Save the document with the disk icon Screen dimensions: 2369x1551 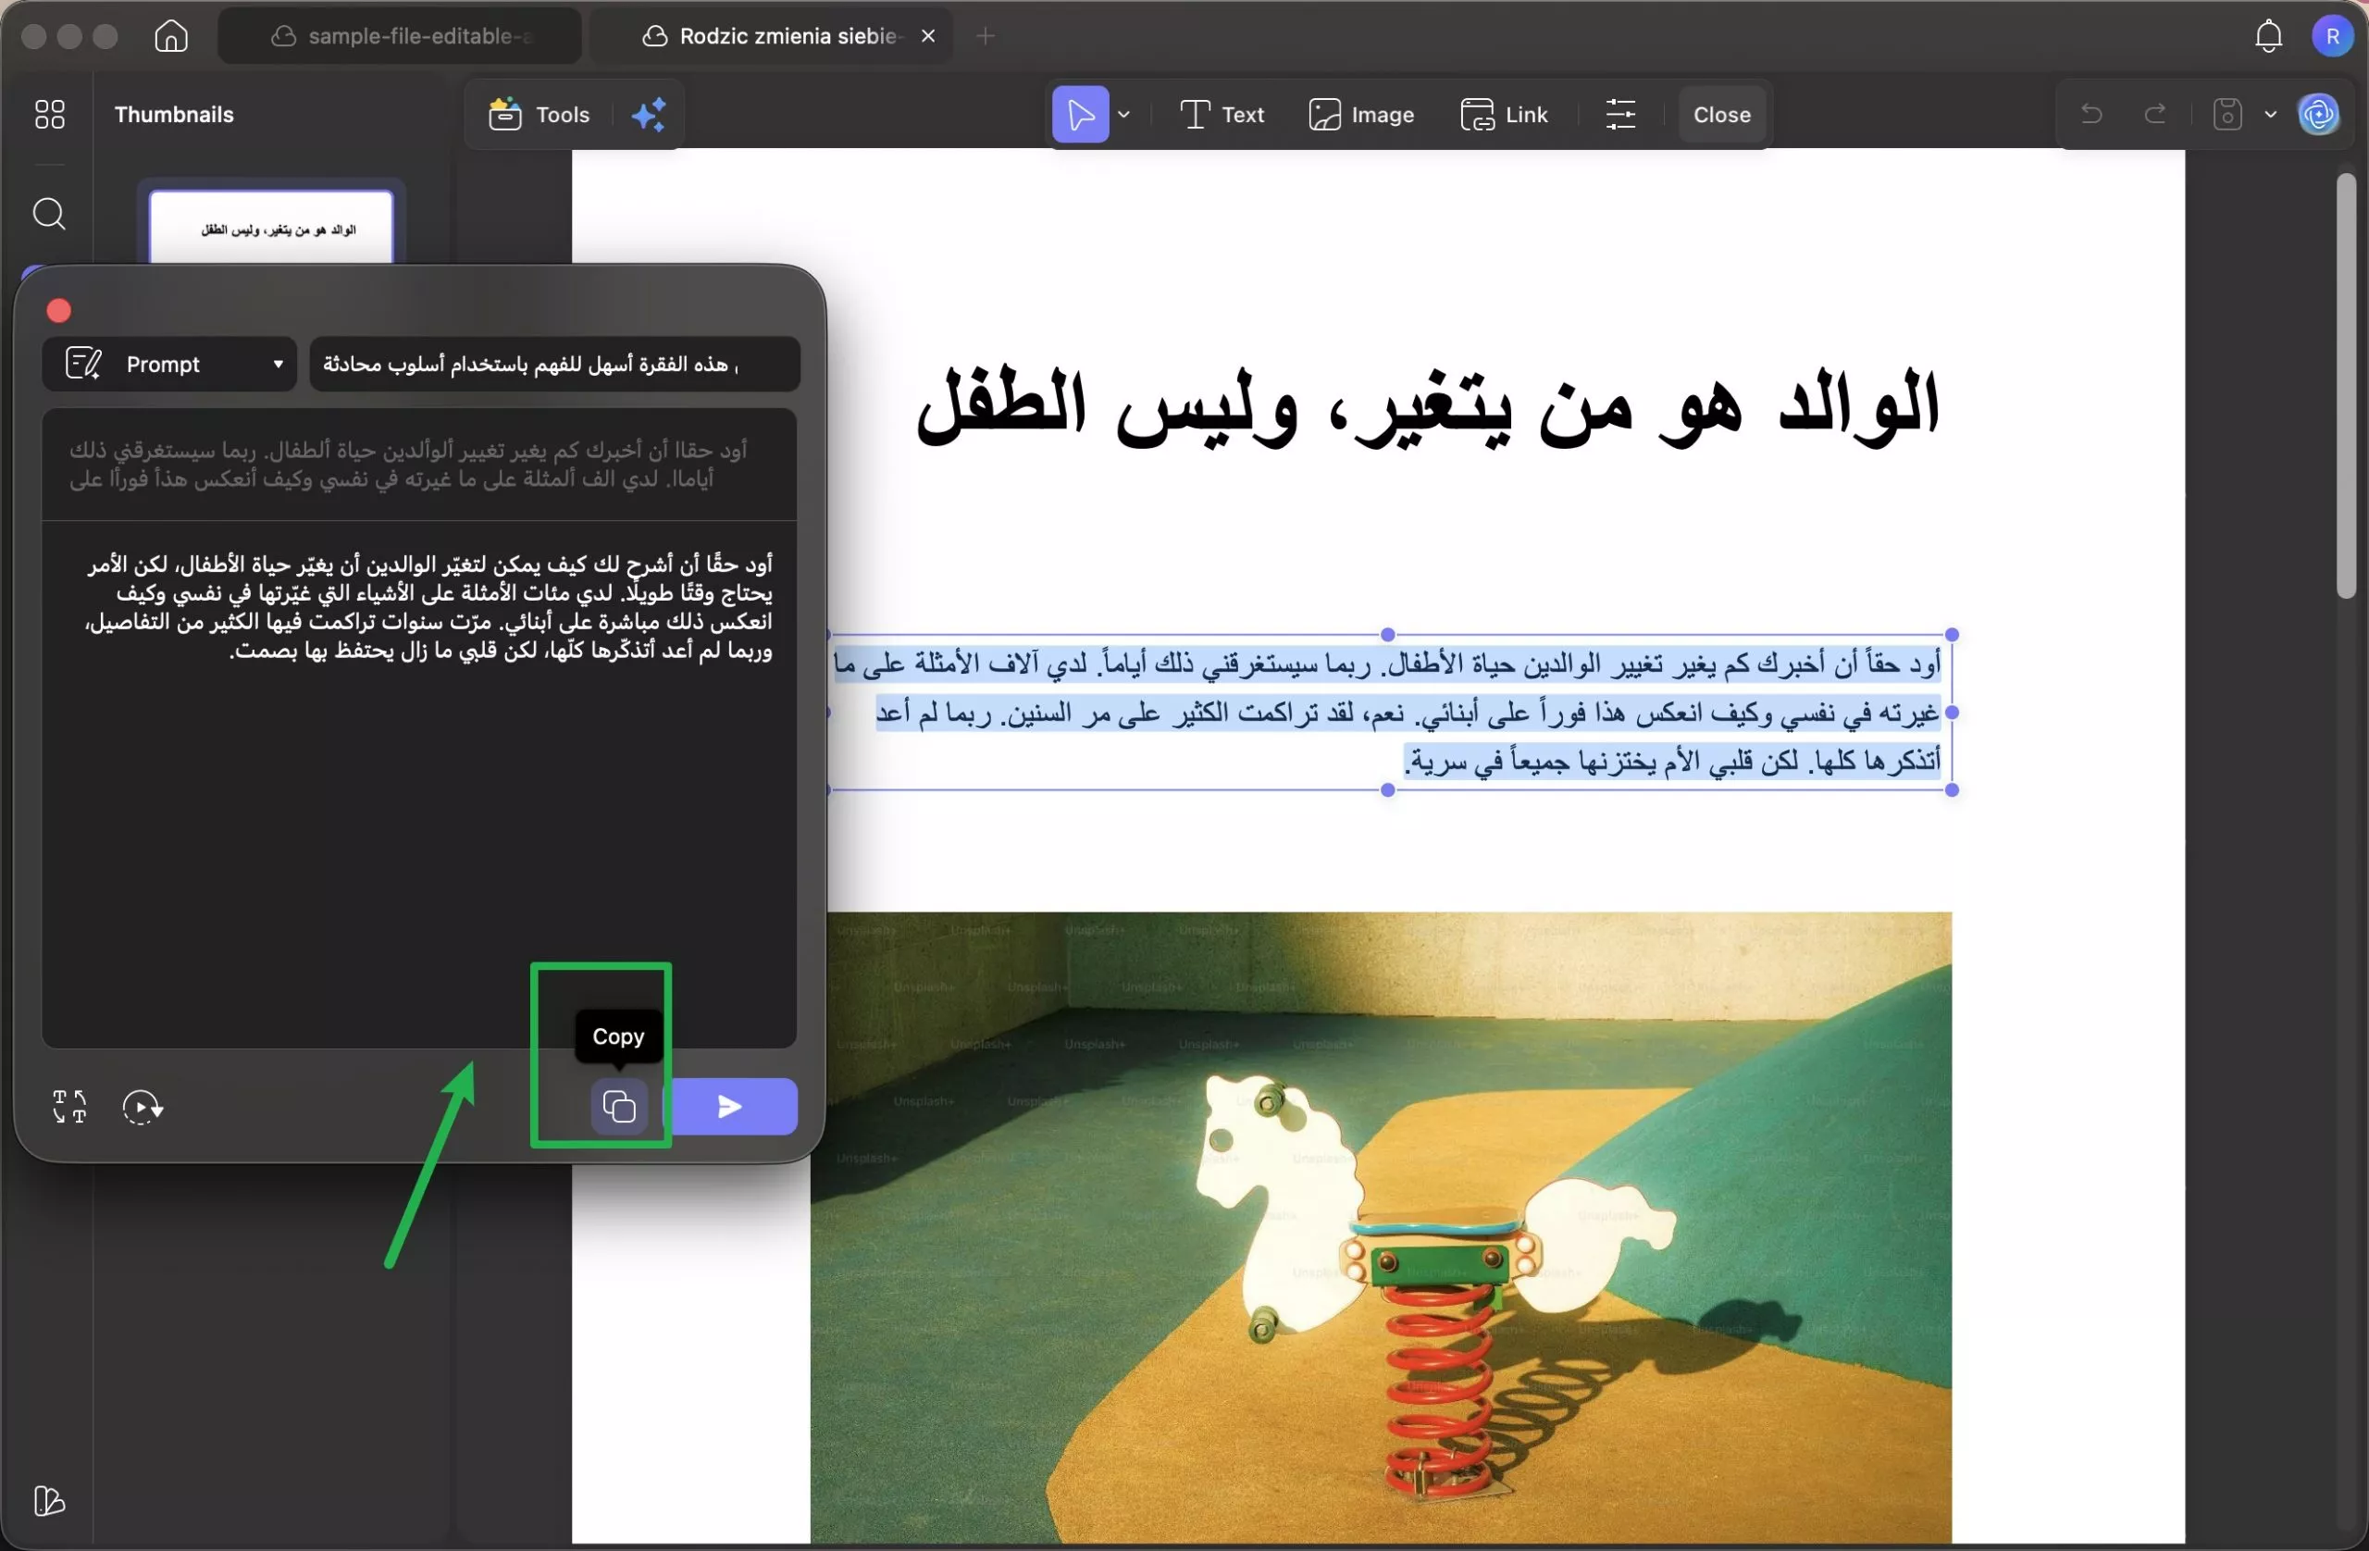coord(2226,114)
